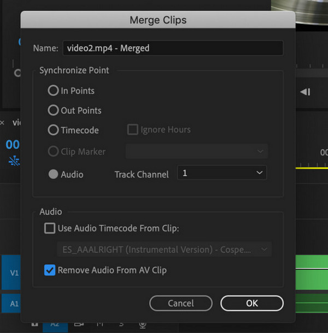
Task: Select the In Points radio button
Action: click(53, 91)
